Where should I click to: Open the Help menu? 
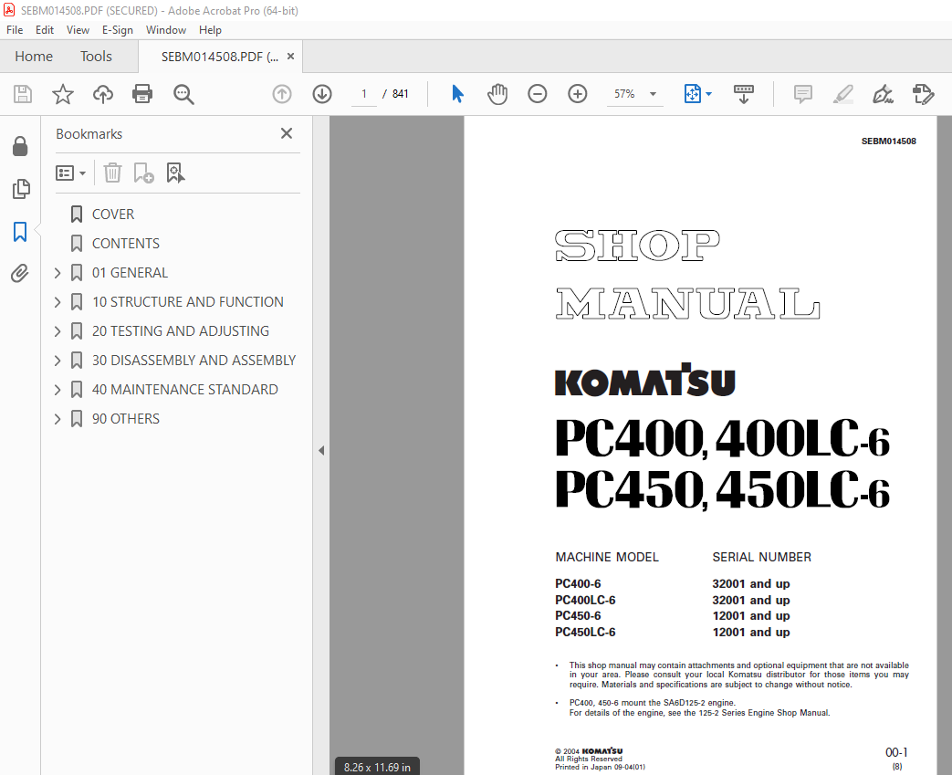[x=210, y=30]
